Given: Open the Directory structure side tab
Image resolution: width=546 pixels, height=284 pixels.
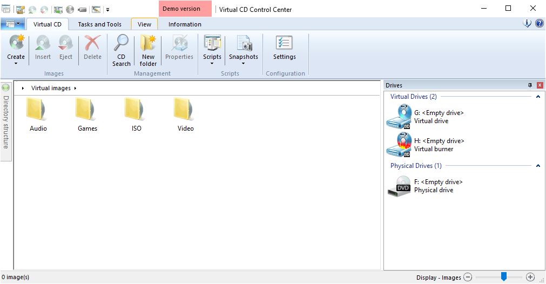Looking at the screenshot, I should (x=6, y=122).
